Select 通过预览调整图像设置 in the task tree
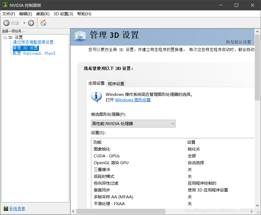The height and width of the screenshot is (215, 261). tap(33, 42)
